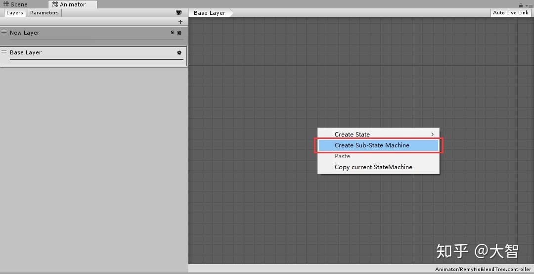This screenshot has height=274, width=534.
Task: Click the Base Layer weight slider bar
Action: coord(96,59)
